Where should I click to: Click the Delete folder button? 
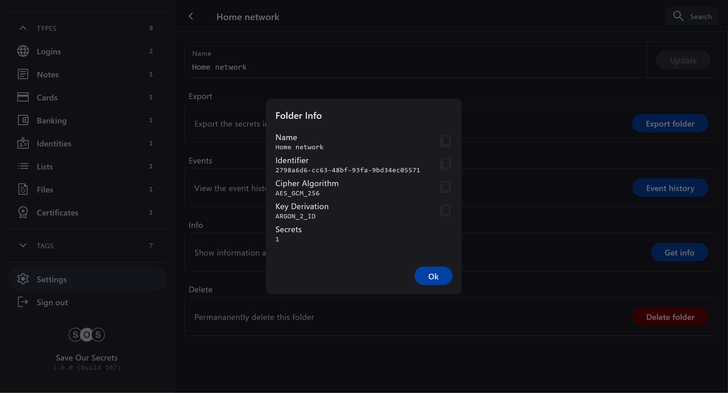(x=670, y=317)
